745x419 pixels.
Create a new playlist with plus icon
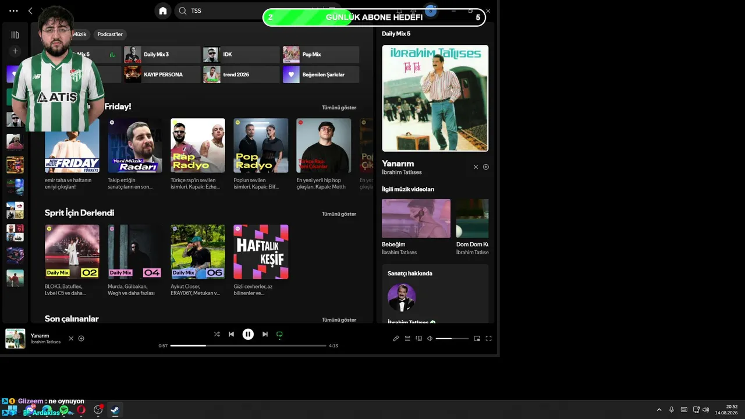(x=15, y=51)
